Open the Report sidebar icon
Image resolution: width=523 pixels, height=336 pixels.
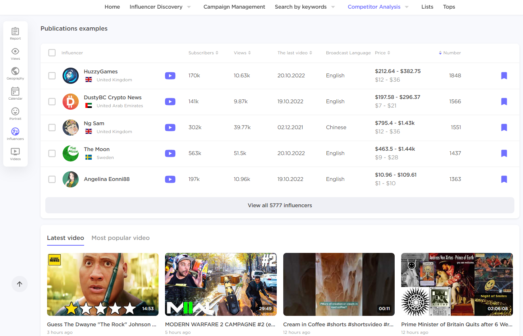(15, 33)
